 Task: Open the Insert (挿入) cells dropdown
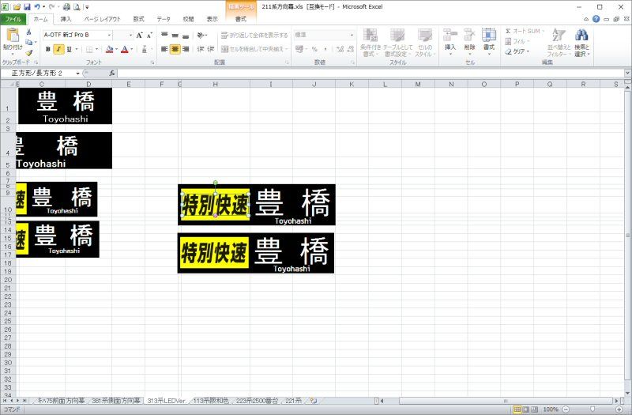point(450,54)
